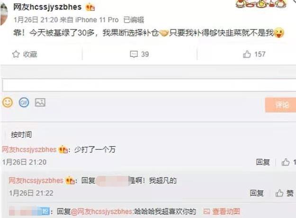Click 回复 on the 21:20 comment

(263, 162)
